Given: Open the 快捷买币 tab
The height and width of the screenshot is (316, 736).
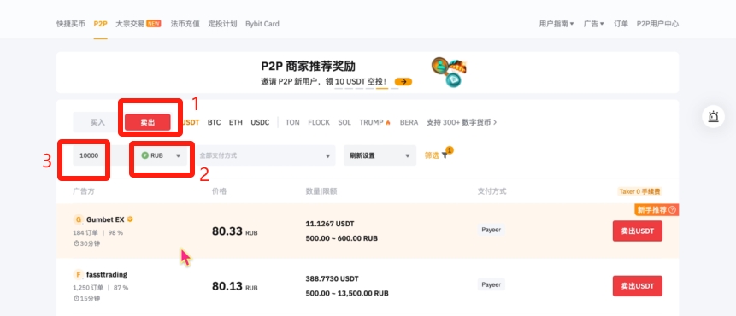Looking at the screenshot, I should pos(71,24).
